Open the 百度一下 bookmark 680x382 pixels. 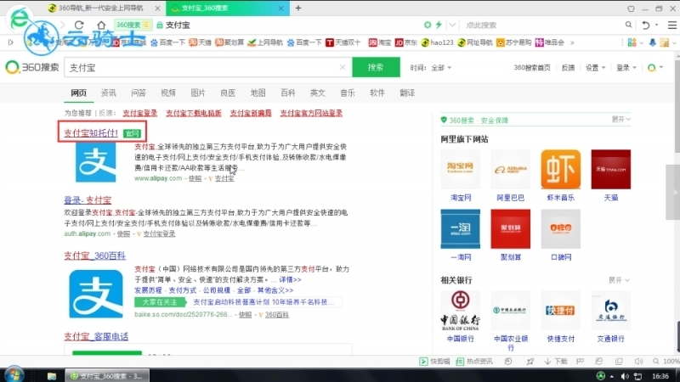click(167, 42)
